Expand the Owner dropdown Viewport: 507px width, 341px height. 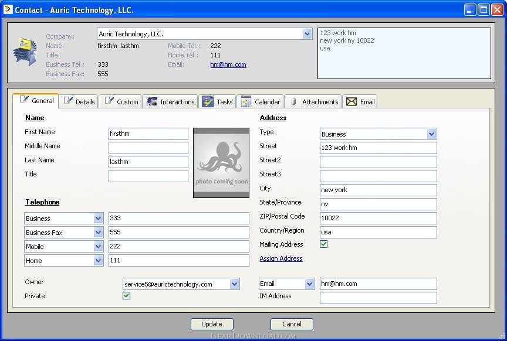click(234, 284)
